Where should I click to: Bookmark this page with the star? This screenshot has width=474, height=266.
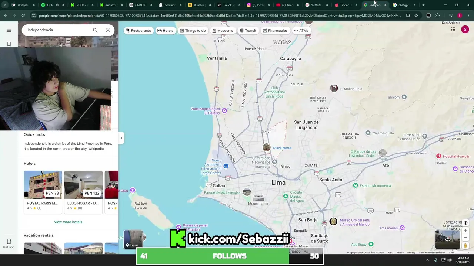tap(416, 16)
